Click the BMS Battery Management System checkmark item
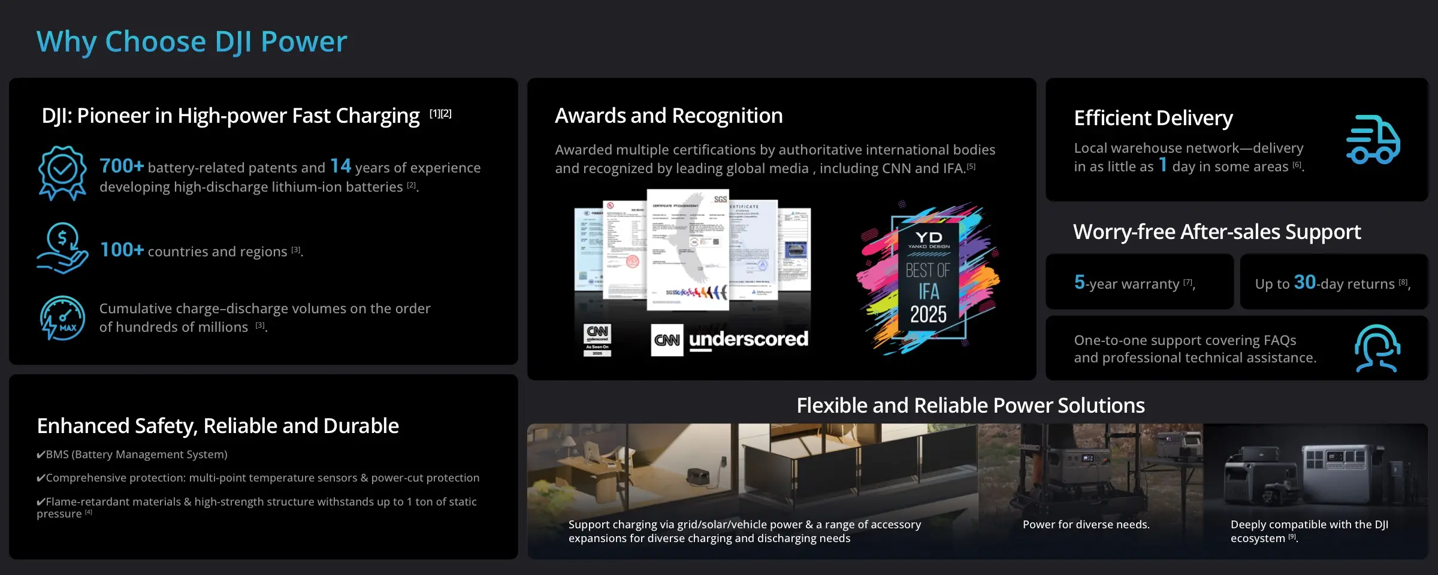The width and height of the screenshot is (1438, 575). click(x=132, y=455)
